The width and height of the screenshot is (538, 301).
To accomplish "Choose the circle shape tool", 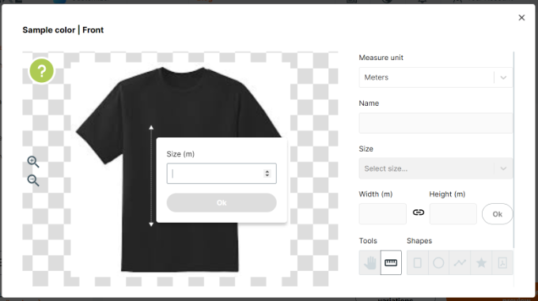I will coord(438,262).
